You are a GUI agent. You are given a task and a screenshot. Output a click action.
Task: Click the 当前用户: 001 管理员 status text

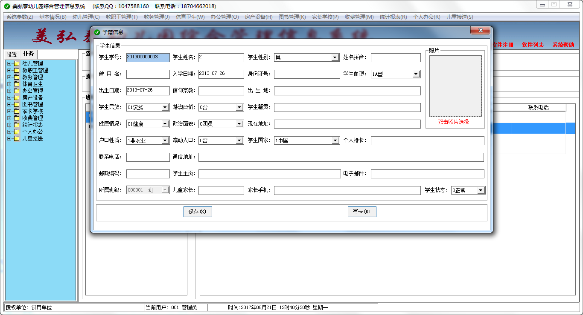tap(171, 307)
